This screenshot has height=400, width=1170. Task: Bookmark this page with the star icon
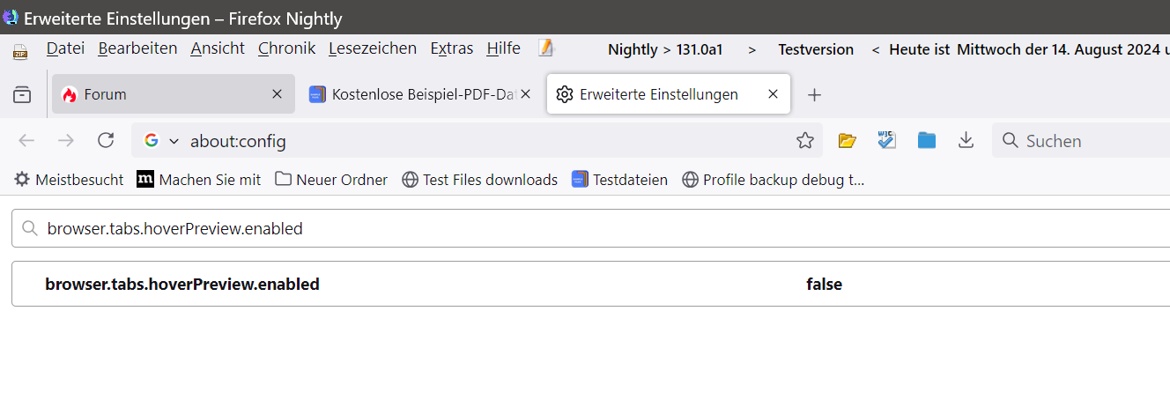[x=804, y=141]
